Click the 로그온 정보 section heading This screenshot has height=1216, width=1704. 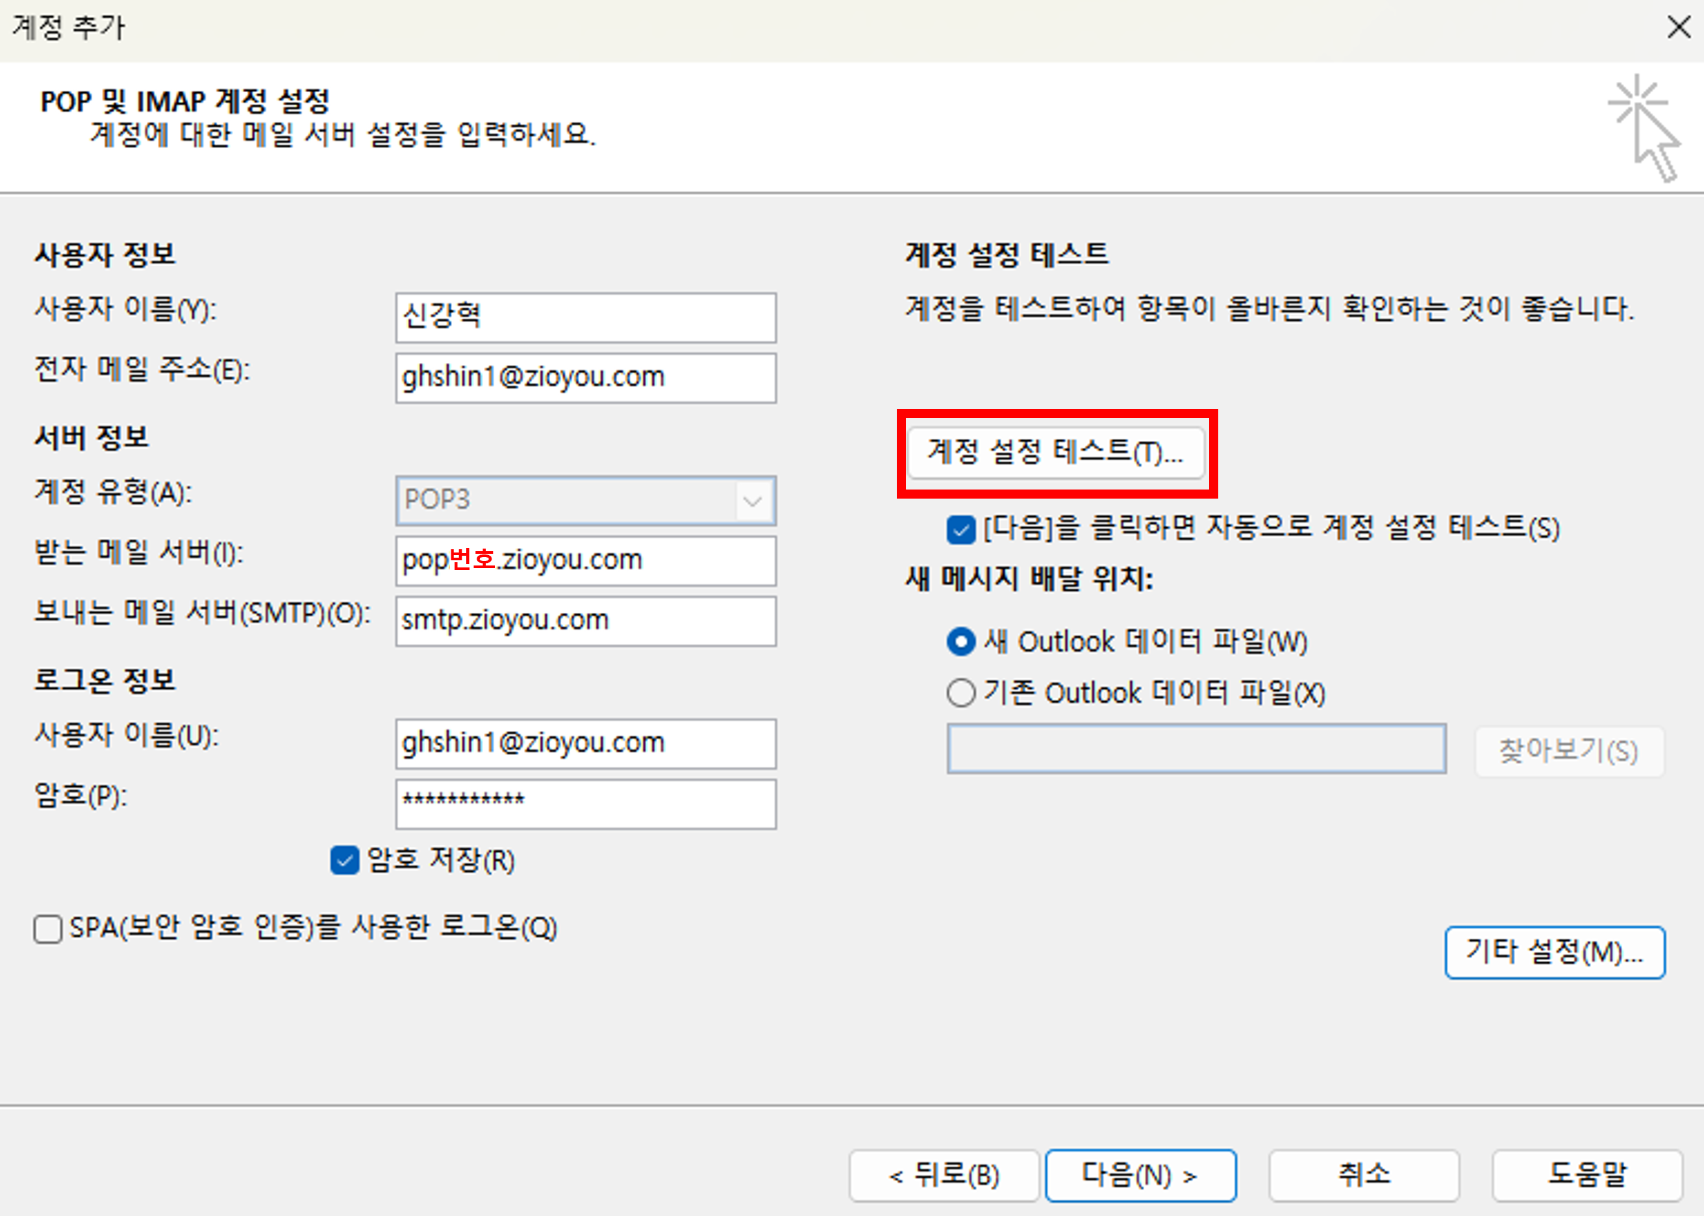[105, 680]
